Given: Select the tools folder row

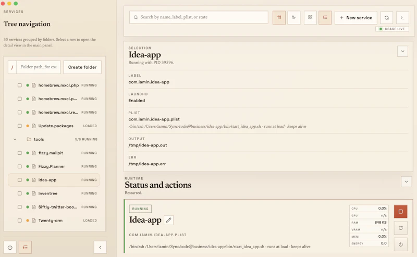Looking at the screenshot, I should [x=54, y=139].
